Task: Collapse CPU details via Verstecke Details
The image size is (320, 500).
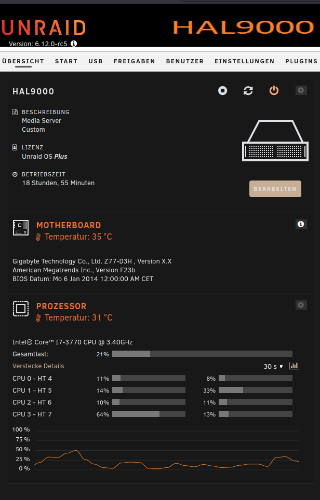Action: pos(38,366)
